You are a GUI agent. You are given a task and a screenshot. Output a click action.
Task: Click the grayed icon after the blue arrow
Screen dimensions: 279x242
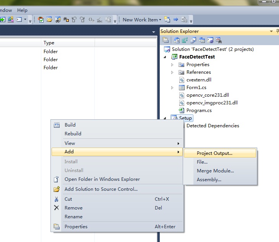(x=184, y=19)
